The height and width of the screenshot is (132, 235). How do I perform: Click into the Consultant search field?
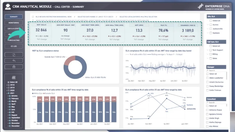(x=216, y=103)
